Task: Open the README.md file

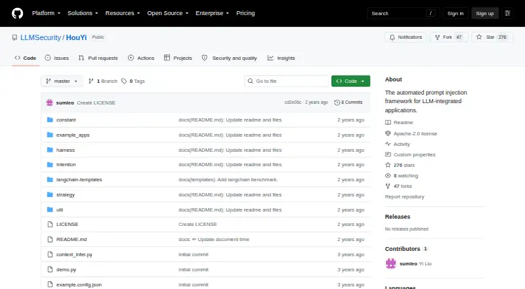Action: (x=72, y=239)
